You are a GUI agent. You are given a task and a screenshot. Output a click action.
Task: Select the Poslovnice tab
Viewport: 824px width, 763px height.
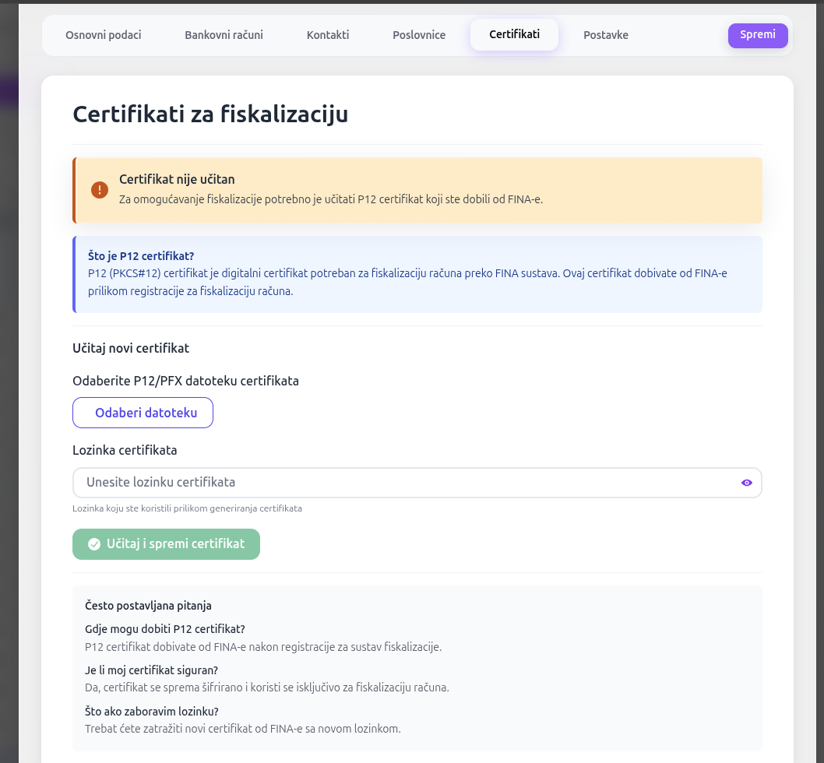coord(419,35)
